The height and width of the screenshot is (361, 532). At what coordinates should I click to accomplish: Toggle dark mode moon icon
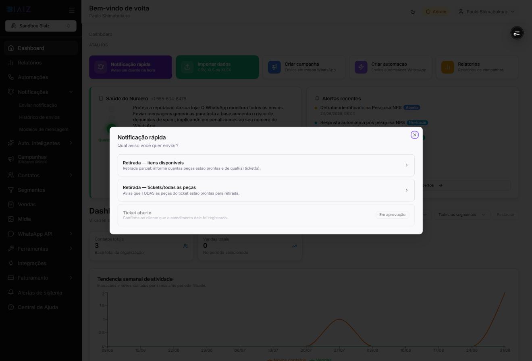(x=413, y=12)
